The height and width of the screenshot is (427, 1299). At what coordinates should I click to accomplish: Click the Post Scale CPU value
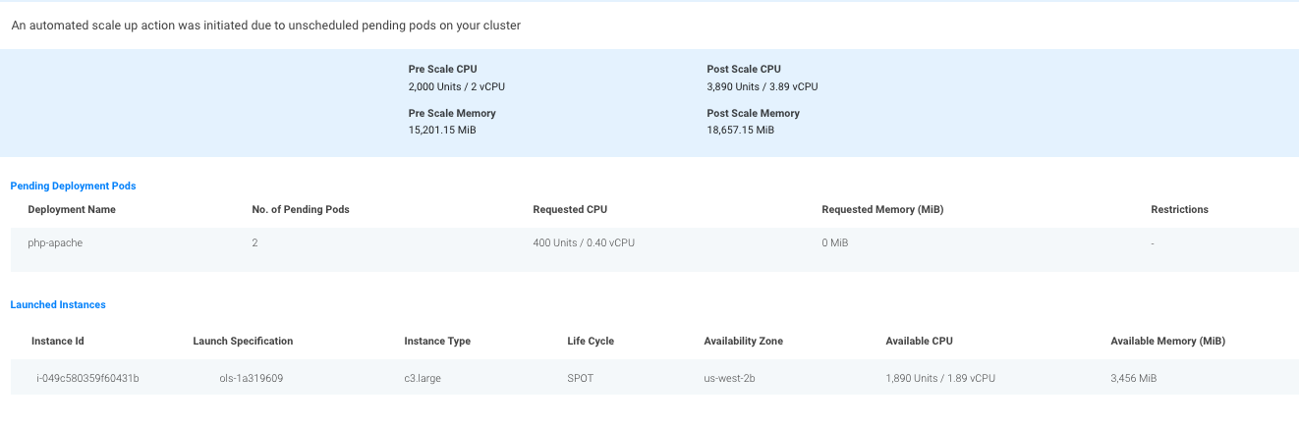coord(762,86)
